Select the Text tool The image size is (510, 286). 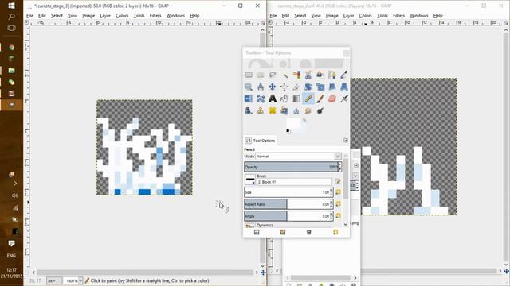coord(273,99)
